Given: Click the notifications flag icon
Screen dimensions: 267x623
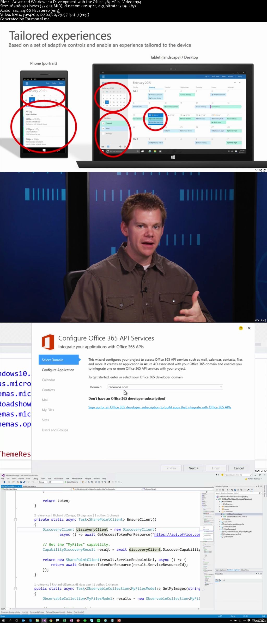Looking at the screenshot, I should [217, 475].
